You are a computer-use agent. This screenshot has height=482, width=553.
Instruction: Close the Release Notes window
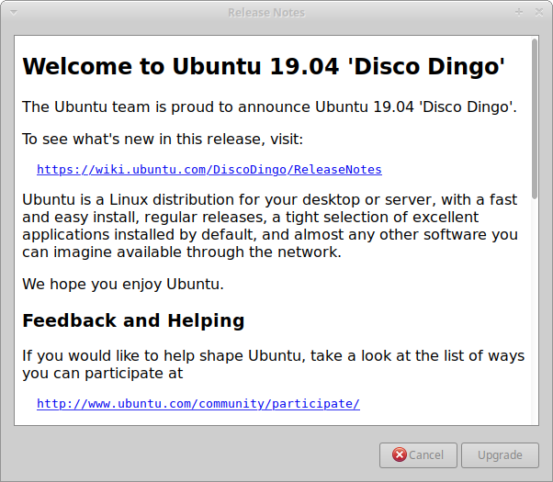[x=539, y=12]
